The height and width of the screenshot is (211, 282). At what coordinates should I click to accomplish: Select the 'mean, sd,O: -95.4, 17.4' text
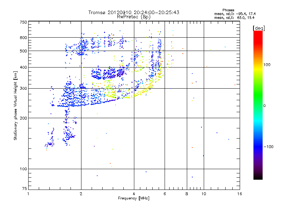(235, 14)
